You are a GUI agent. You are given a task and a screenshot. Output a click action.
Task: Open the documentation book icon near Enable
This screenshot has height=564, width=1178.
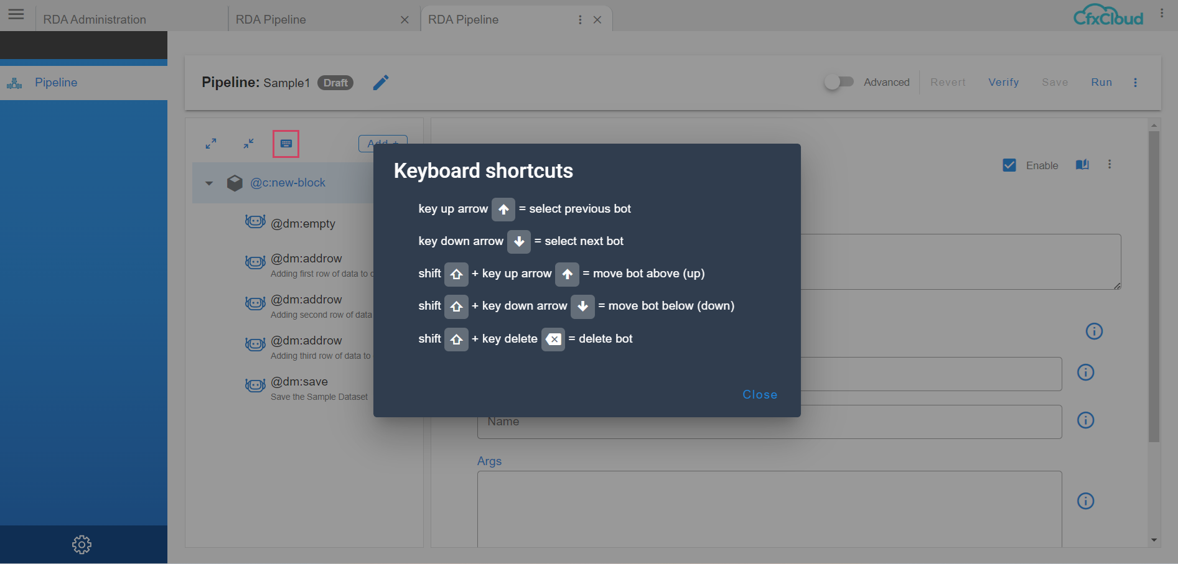tap(1082, 164)
